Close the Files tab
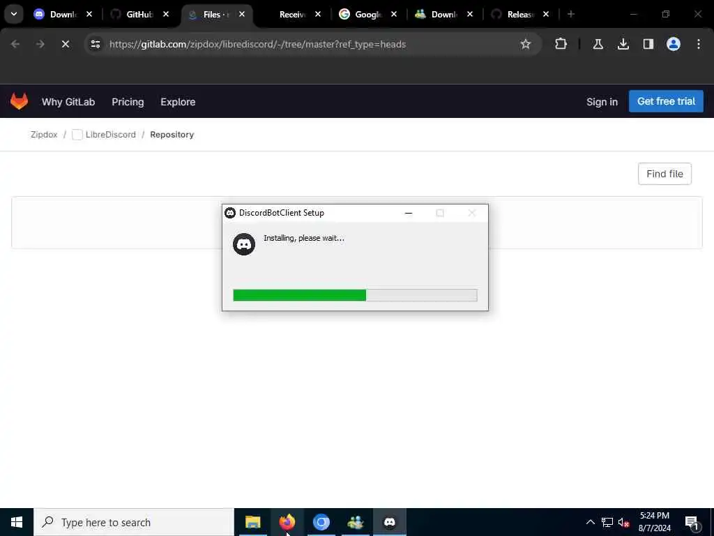The width and height of the screenshot is (714, 536). click(242, 14)
